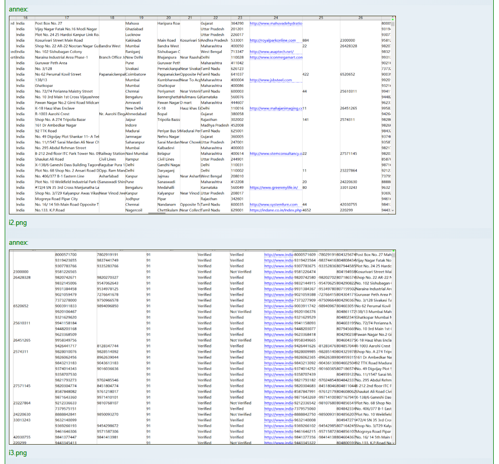Click the iconmegamart.com link

pyautogui.click(x=276, y=57)
